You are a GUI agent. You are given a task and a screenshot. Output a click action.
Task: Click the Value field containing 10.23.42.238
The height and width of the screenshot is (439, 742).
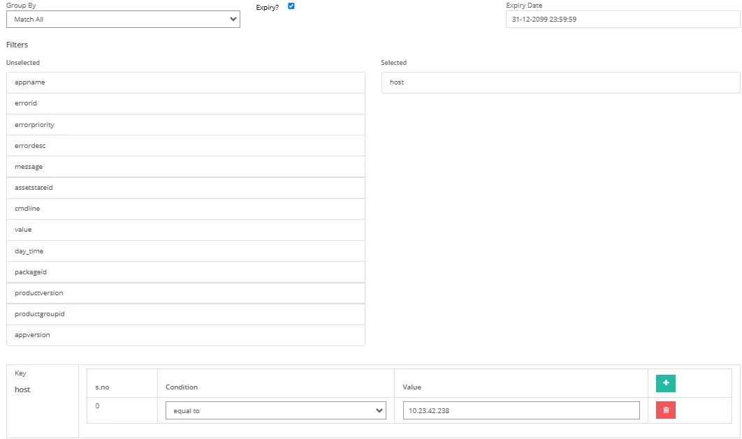coord(521,411)
